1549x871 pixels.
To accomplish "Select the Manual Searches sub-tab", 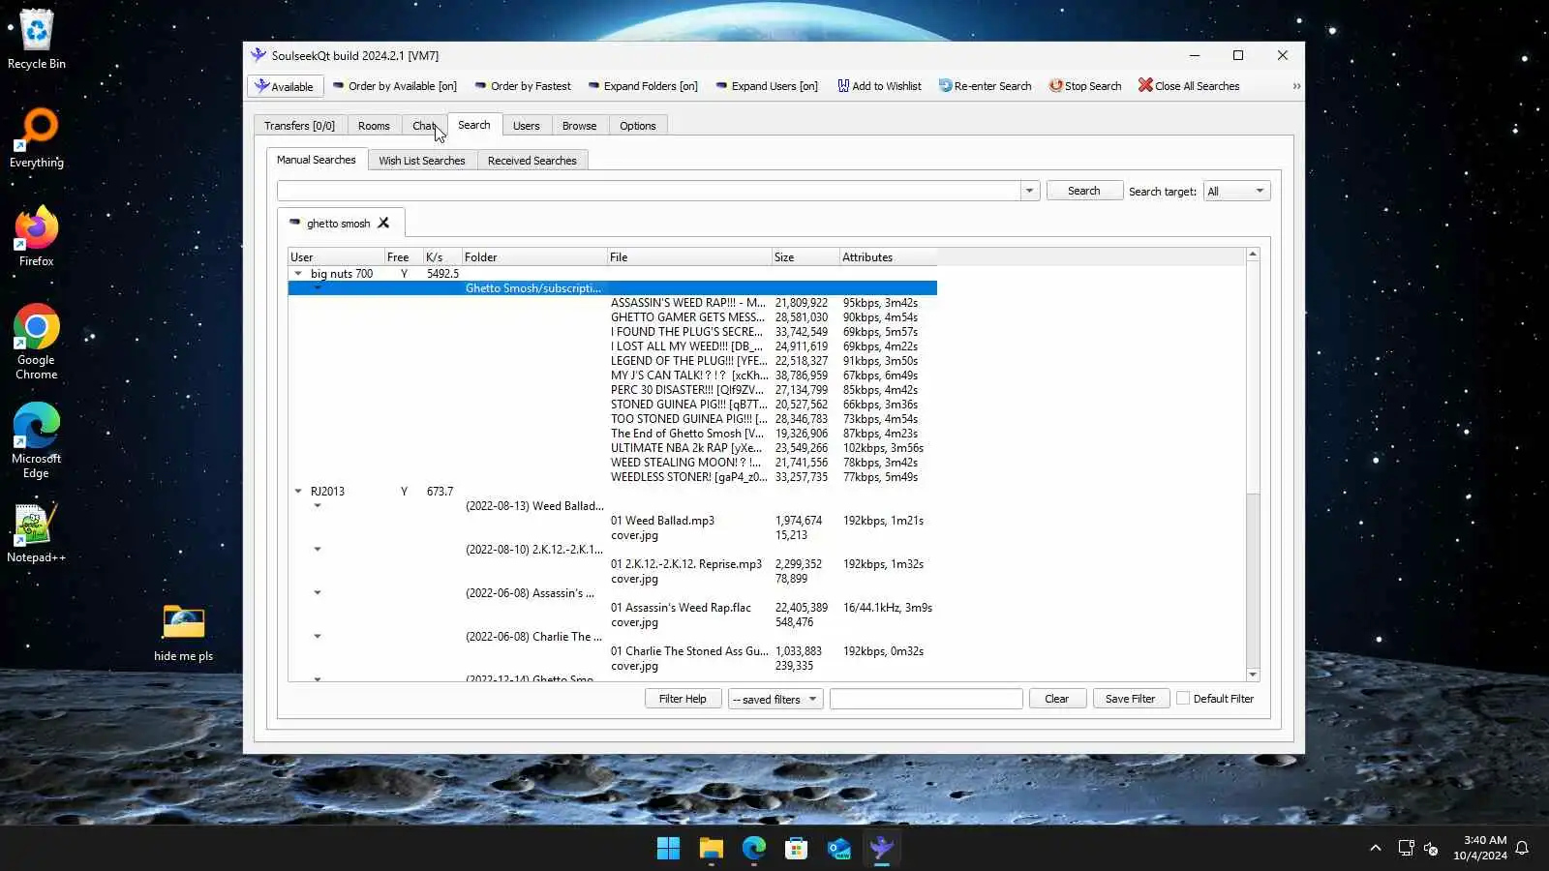I will [x=317, y=160].
